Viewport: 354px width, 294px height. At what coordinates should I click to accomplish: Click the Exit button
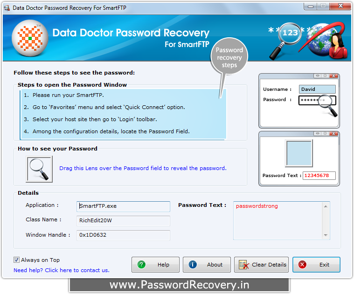pyautogui.click(x=316, y=265)
